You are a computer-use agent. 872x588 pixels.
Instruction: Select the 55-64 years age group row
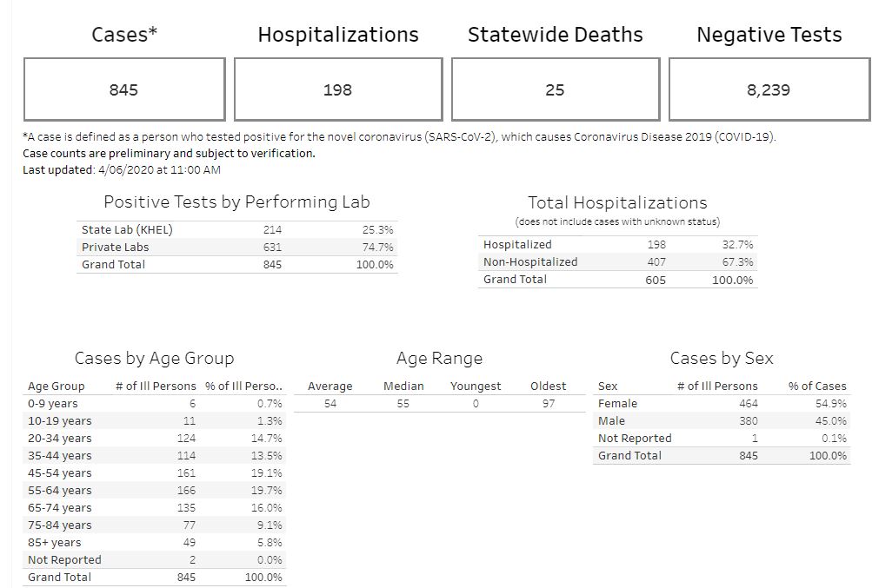coord(59,491)
